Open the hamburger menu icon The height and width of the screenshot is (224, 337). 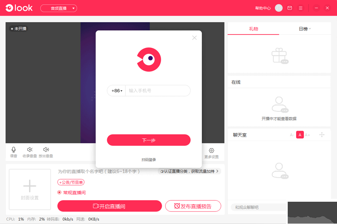300,8
